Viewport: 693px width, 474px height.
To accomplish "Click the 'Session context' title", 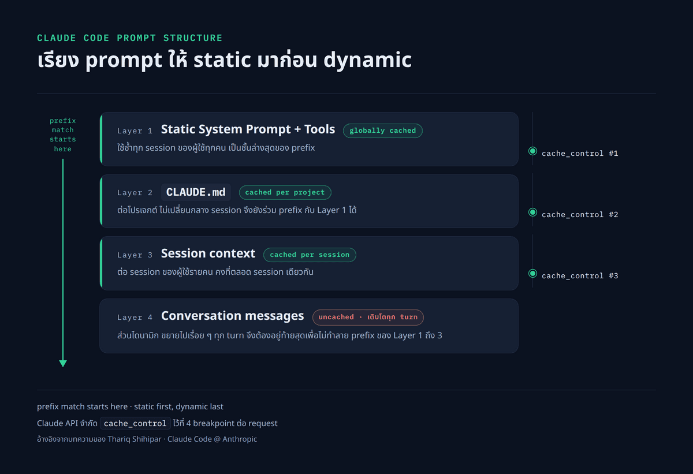I will pyautogui.click(x=208, y=253).
